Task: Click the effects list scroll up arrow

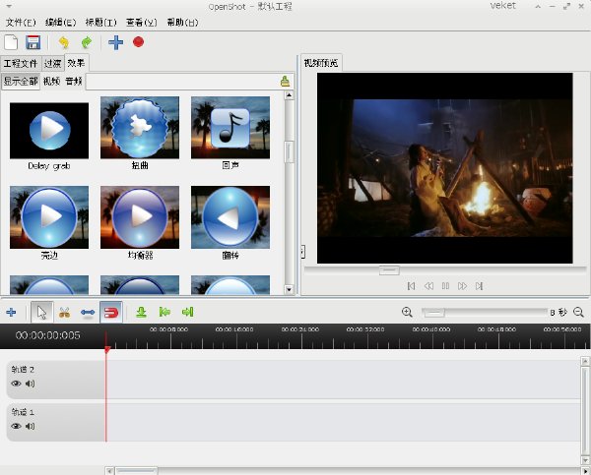Action: (289, 95)
